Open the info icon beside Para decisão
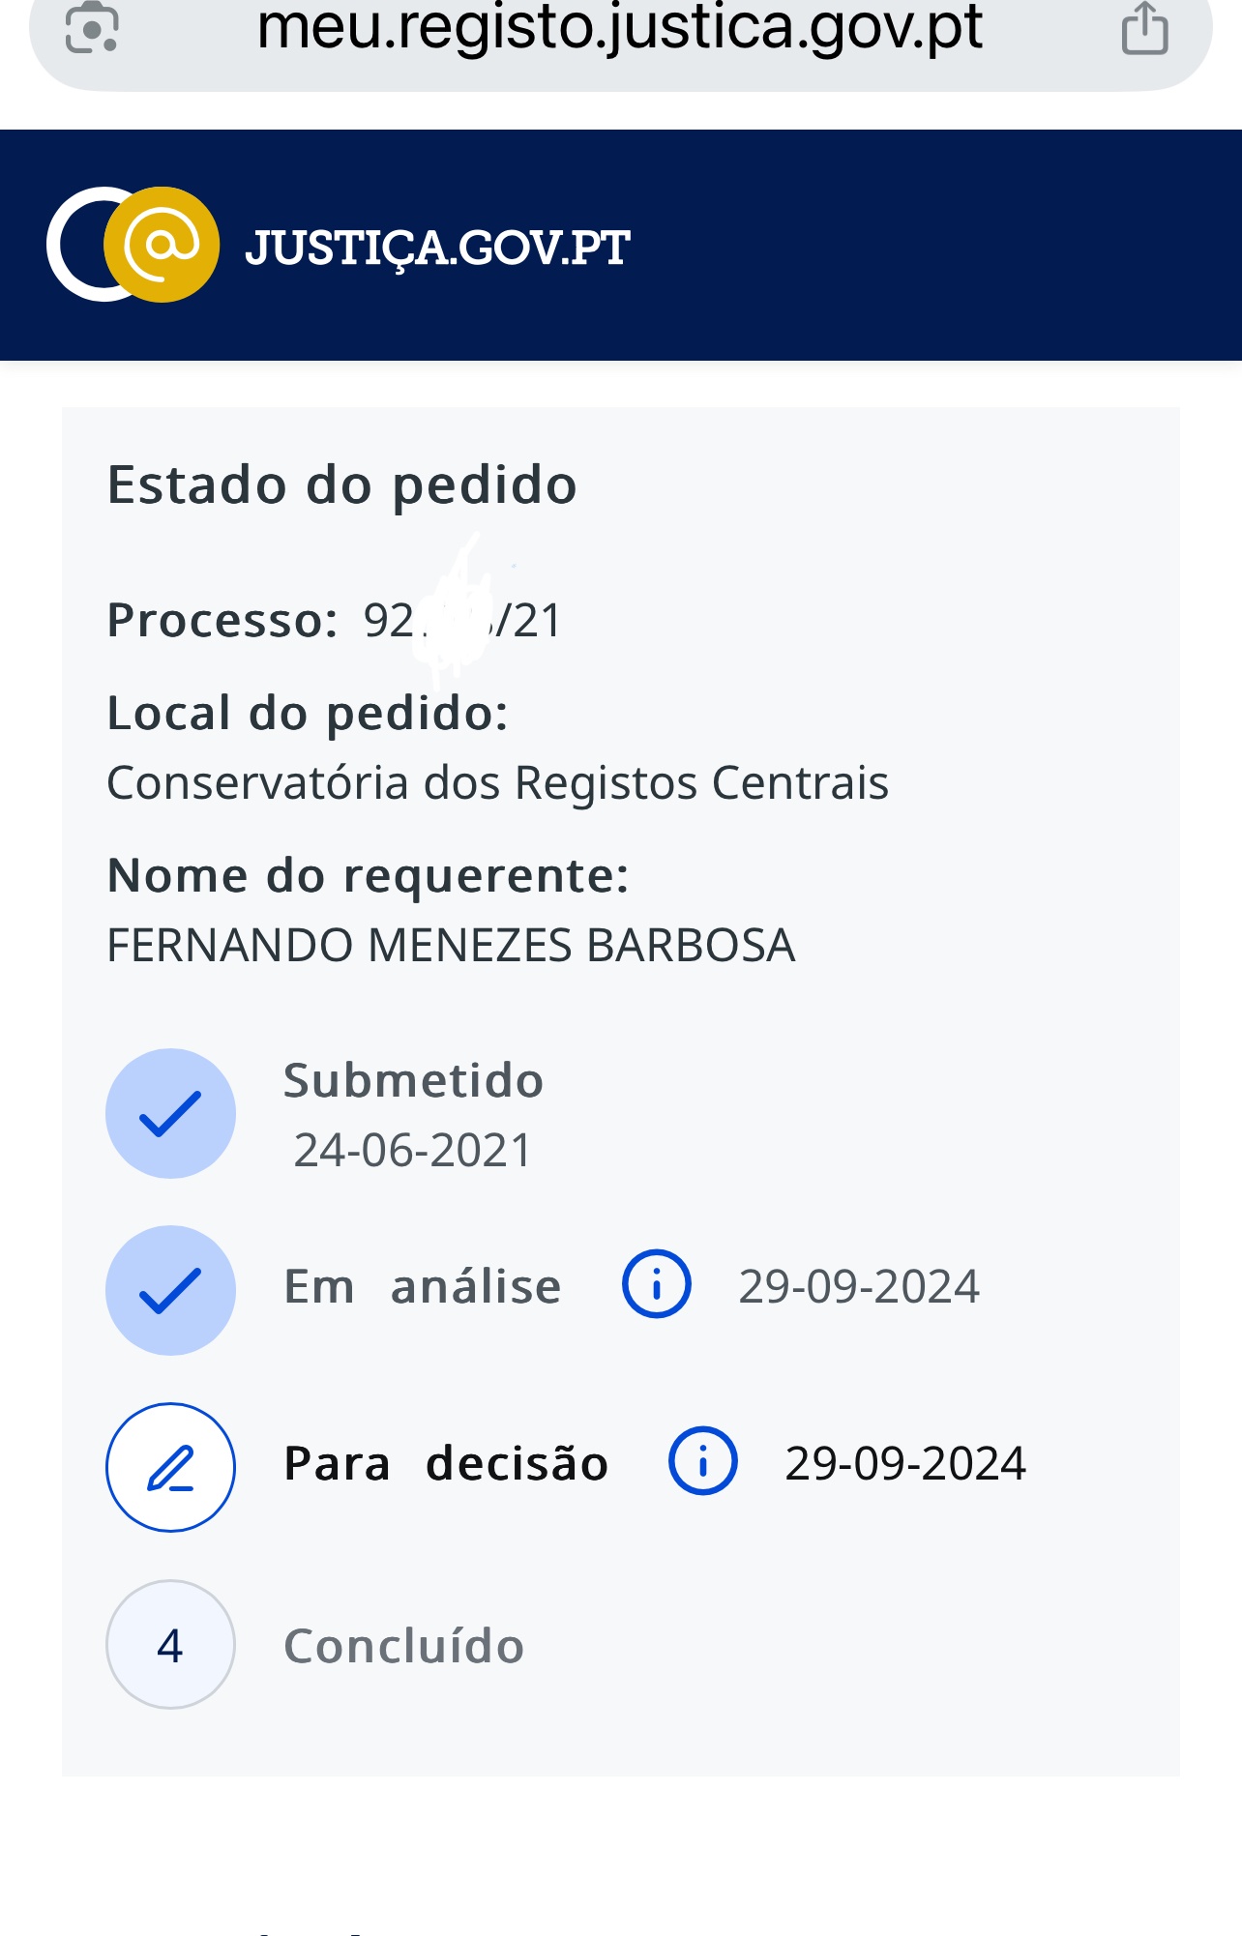Viewport: 1242px width, 1936px height. point(703,1461)
